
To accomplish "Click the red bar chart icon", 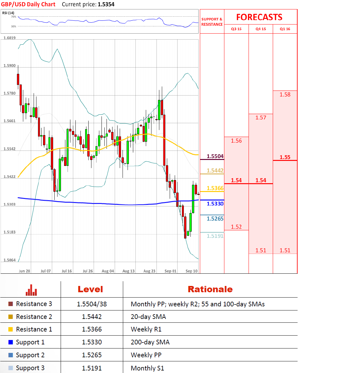I will (x=31, y=290).
